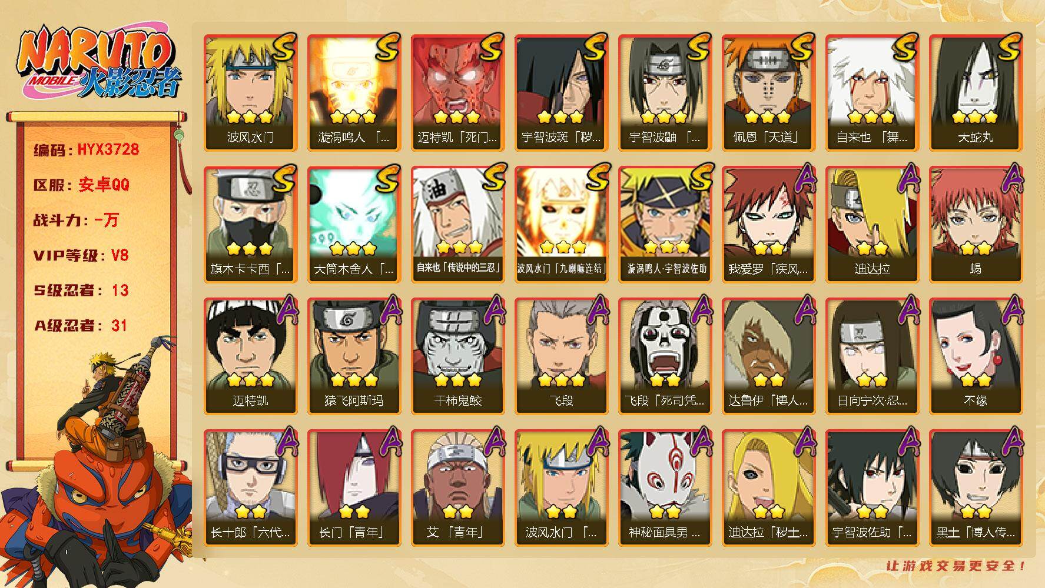
Task: Select the 干柿鬼鲛 ninja card
Action: [x=457, y=356]
